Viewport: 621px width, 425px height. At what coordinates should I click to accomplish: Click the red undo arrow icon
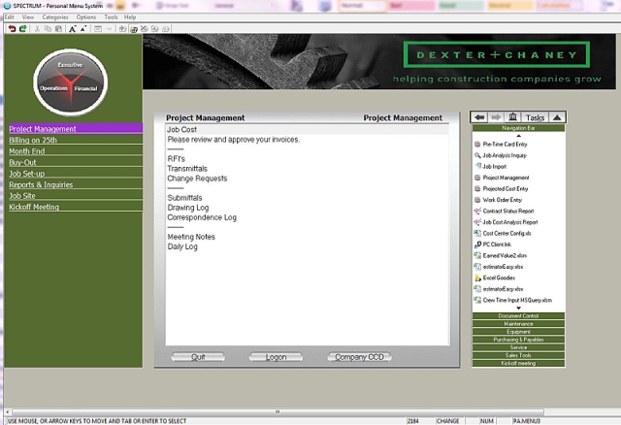12,28
